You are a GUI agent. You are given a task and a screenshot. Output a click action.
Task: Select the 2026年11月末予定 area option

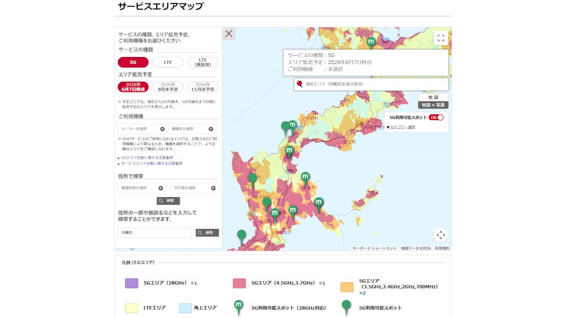tap(203, 87)
